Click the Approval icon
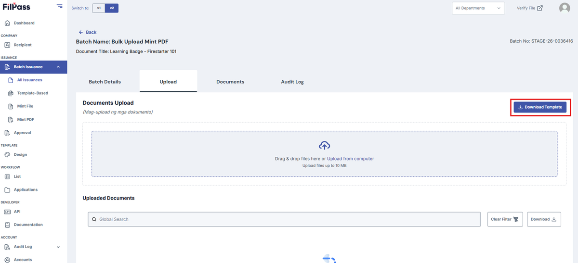This screenshot has height=263, width=578. coord(7,133)
